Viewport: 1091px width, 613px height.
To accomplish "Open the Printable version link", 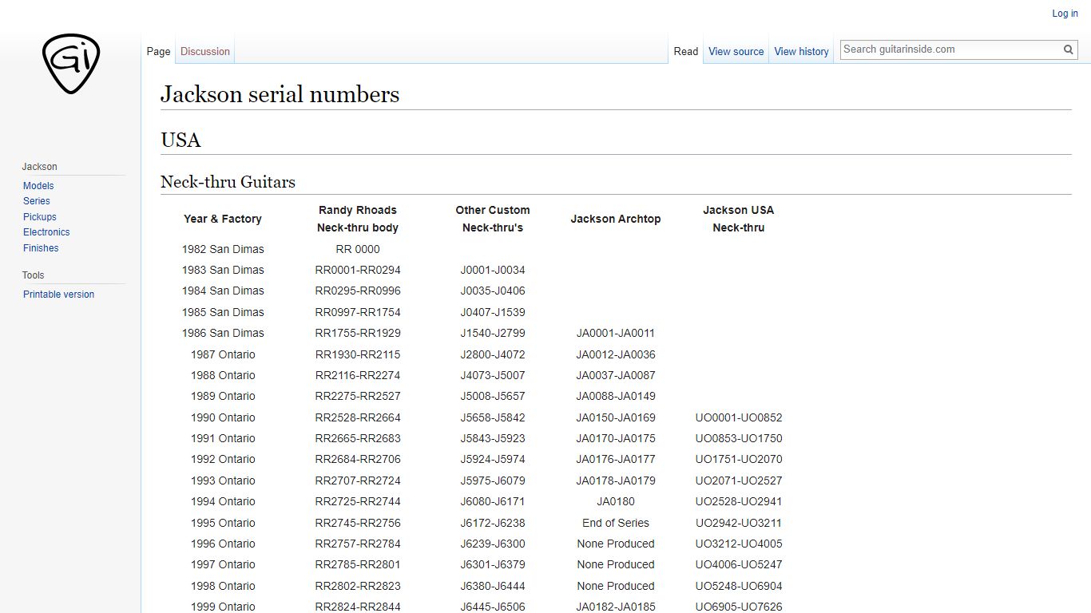I will coord(58,295).
